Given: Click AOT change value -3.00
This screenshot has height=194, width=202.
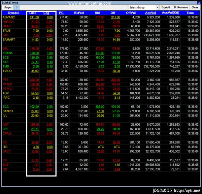Looking at the screenshot, I should point(49,125).
